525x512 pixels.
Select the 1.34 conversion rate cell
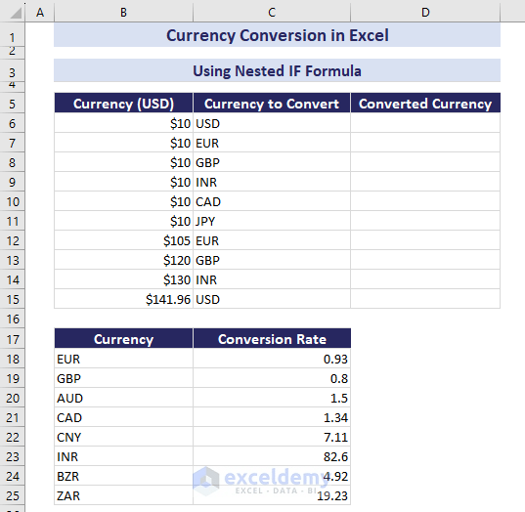272,417
